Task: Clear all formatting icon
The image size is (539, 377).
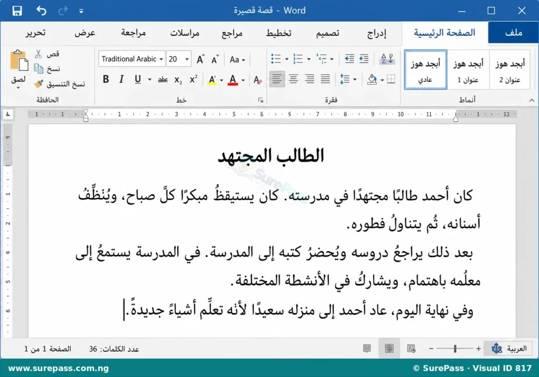Action: 257,80
